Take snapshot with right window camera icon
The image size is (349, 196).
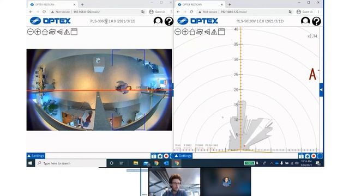(x=308, y=156)
